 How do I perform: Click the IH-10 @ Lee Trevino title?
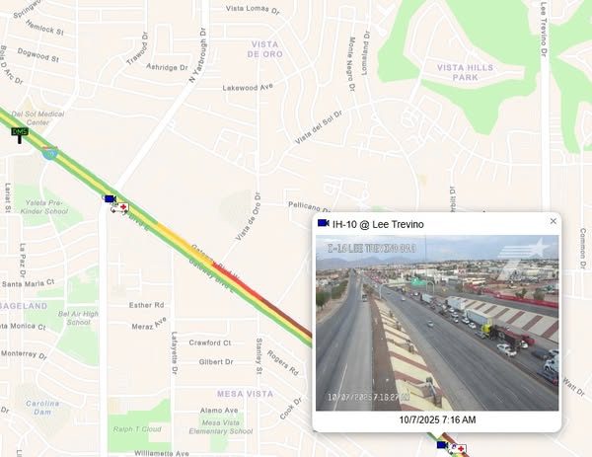tap(378, 224)
